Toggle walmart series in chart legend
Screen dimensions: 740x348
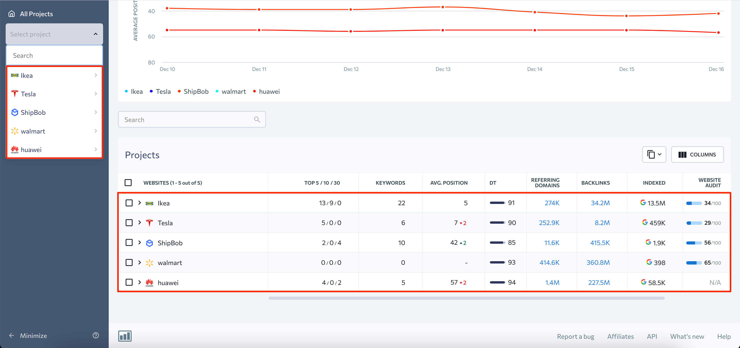tap(231, 91)
